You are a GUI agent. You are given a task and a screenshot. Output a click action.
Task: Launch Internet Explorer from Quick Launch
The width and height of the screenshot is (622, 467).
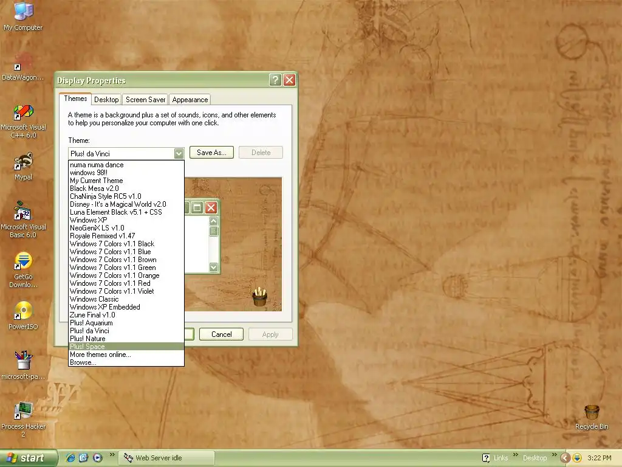70,458
